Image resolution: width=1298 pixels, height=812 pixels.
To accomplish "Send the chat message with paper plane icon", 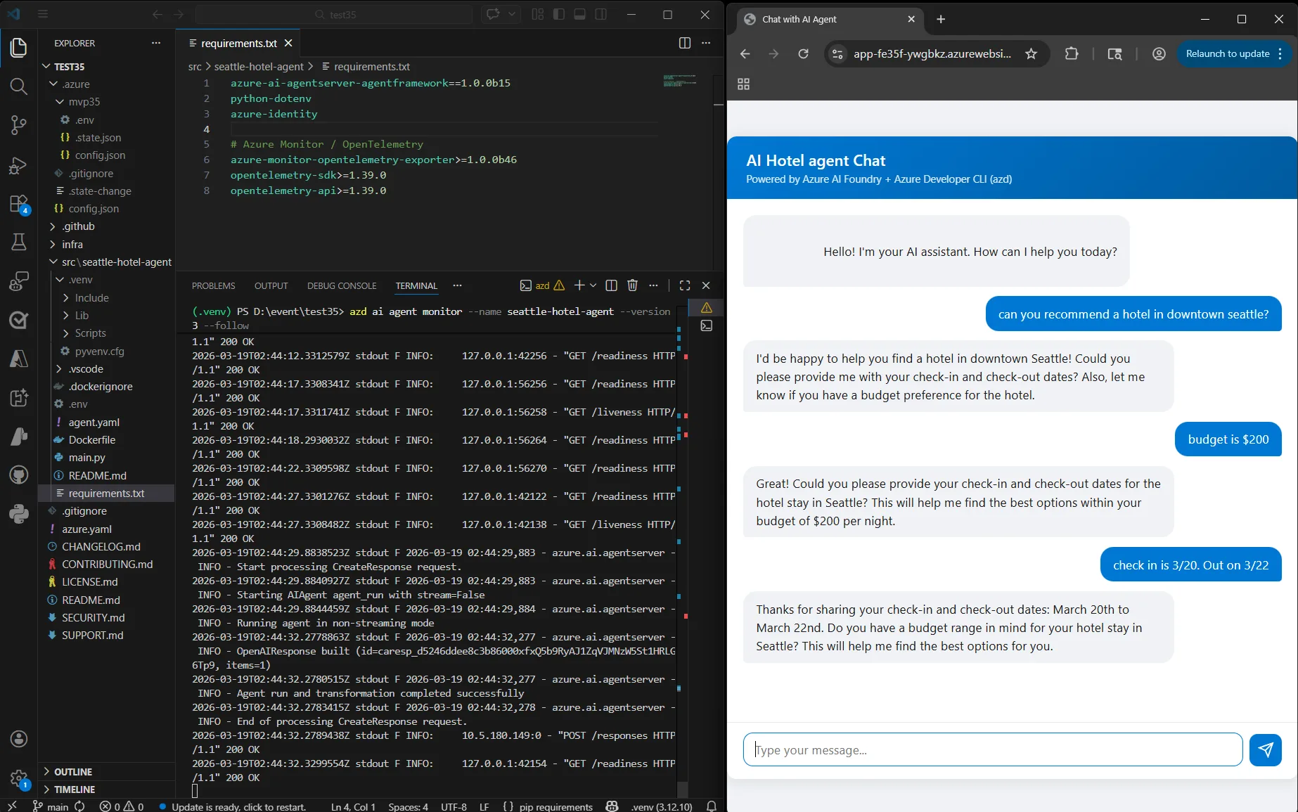I will (1266, 750).
